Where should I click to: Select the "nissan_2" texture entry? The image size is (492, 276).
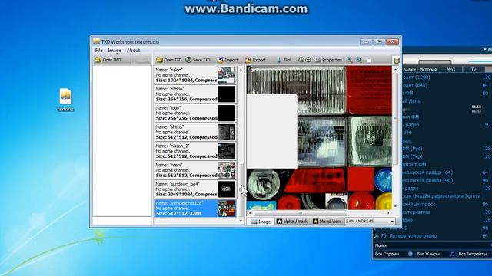coord(195,151)
